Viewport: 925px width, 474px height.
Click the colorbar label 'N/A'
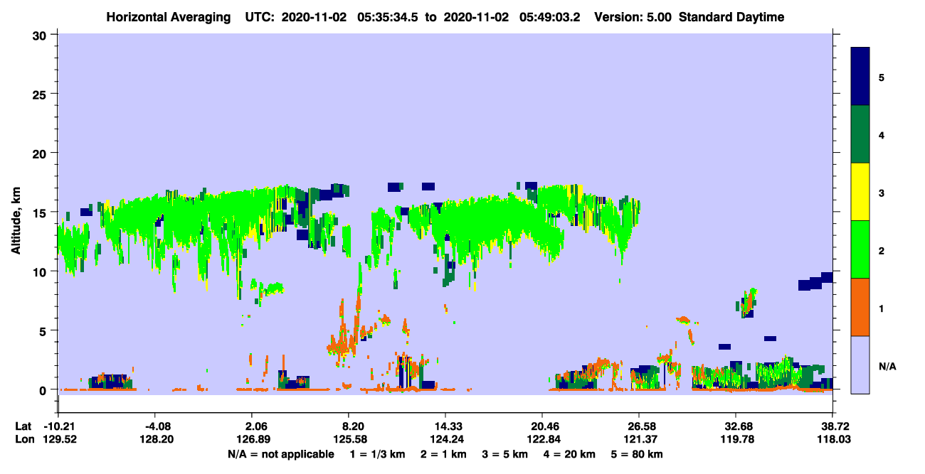click(887, 366)
